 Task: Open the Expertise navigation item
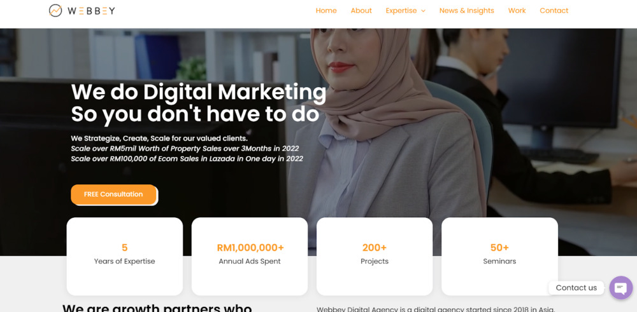tap(401, 11)
